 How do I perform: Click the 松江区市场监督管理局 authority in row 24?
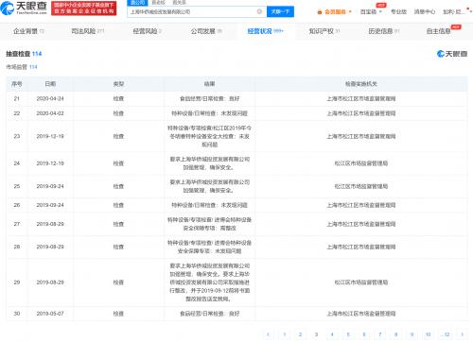click(x=361, y=163)
